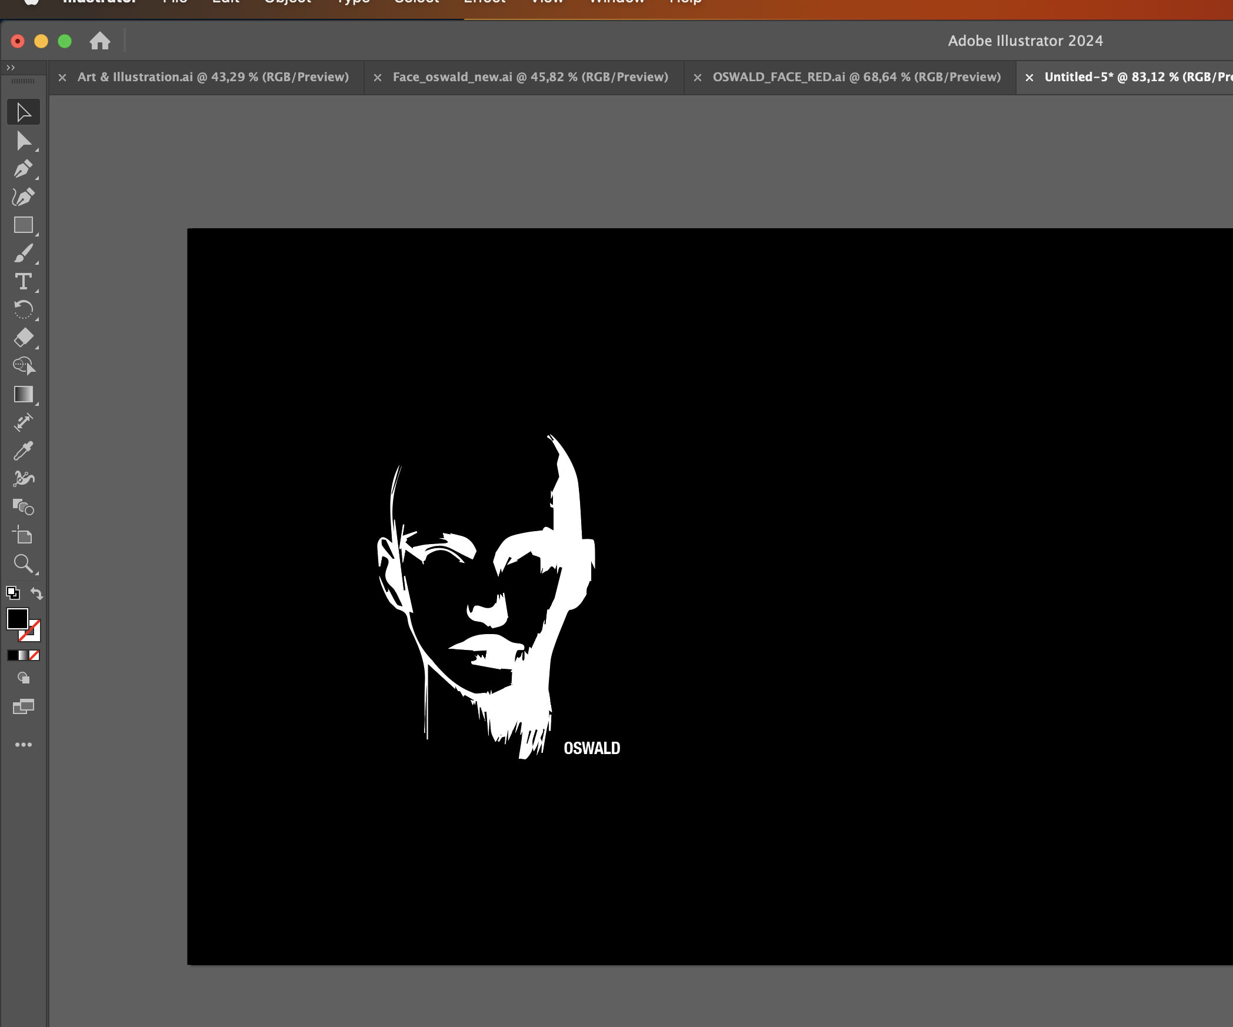Click the Home button
The width and height of the screenshot is (1233, 1027).
click(x=100, y=41)
